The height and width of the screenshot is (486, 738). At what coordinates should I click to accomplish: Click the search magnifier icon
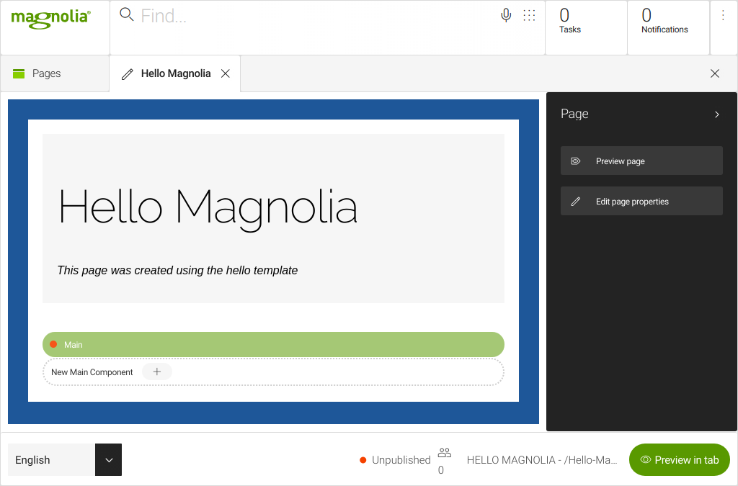tap(126, 14)
